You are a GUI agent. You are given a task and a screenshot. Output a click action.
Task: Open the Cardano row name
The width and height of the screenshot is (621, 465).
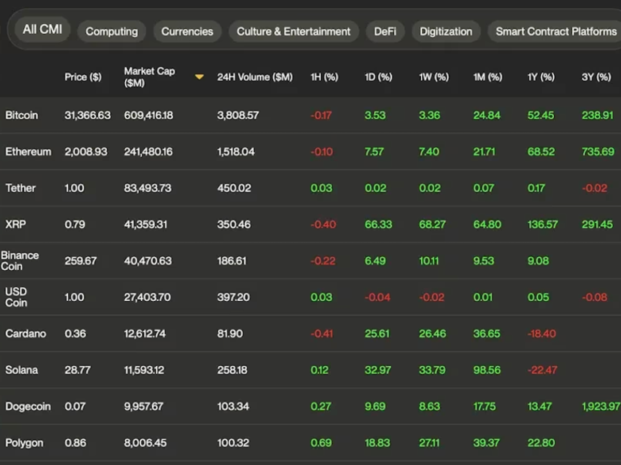pos(26,334)
